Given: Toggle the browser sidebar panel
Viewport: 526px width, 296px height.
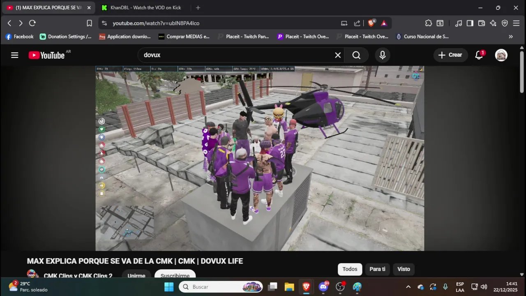Looking at the screenshot, I should [x=470, y=23].
